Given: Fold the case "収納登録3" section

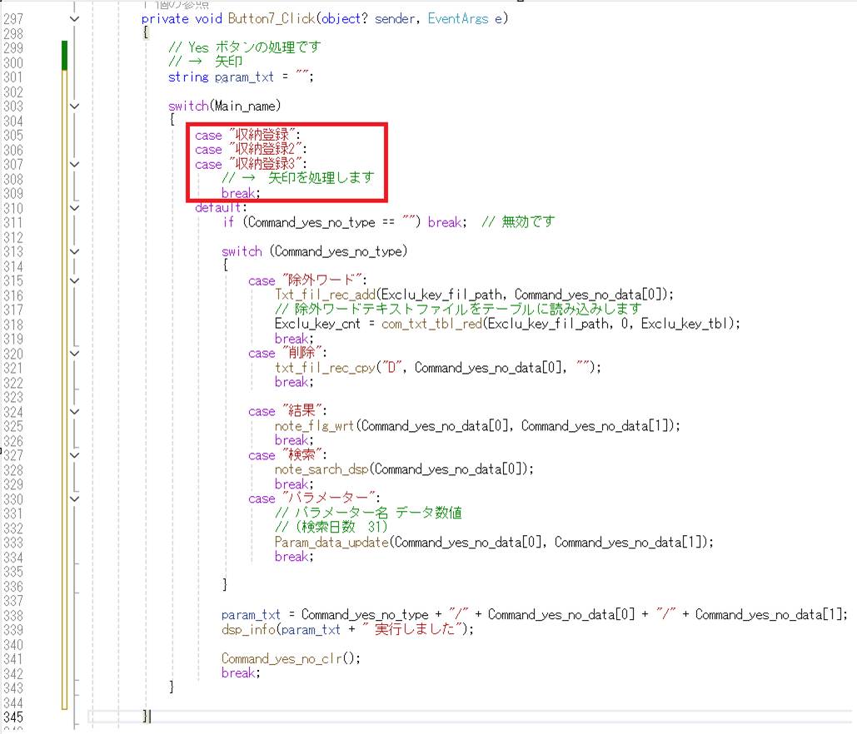Looking at the screenshot, I should pyautogui.click(x=75, y=164).
